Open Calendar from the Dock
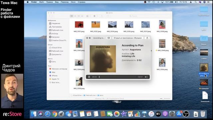Image resolution: width=213 pixels, height=120 pixels. click(89, 114)
